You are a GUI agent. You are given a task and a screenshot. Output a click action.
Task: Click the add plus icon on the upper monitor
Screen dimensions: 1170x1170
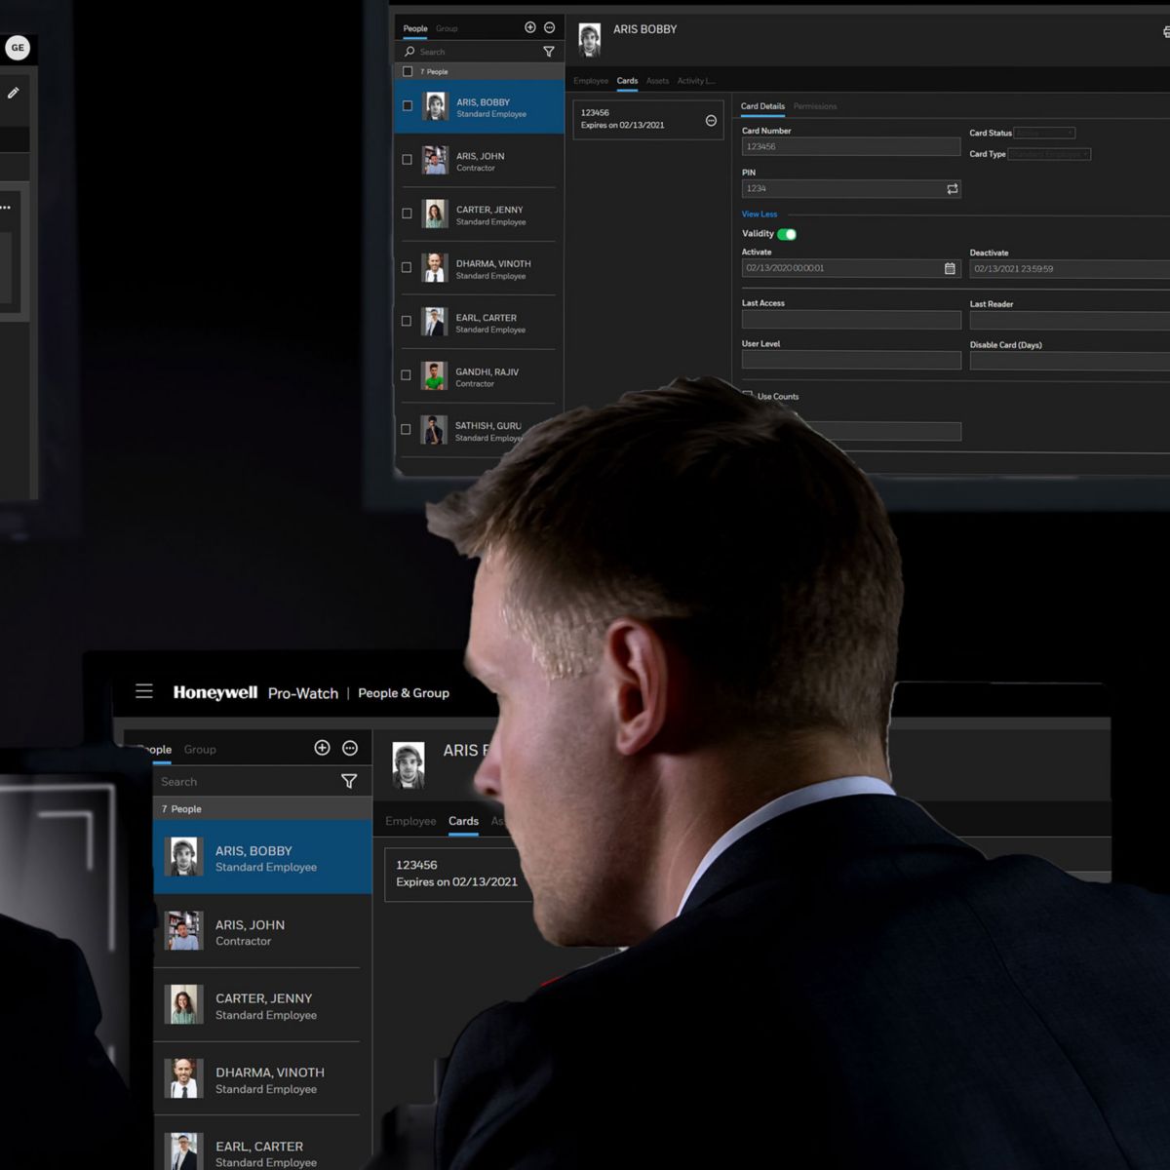(530, 27)
